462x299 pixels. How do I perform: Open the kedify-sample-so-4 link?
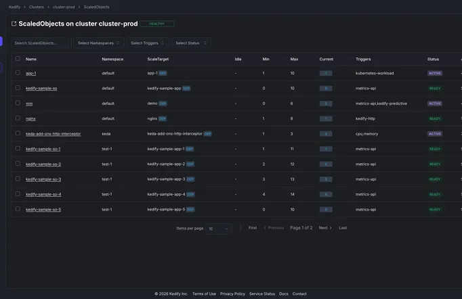tap(43, 195)
